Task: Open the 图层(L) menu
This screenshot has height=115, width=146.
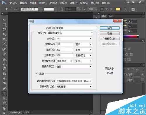Action: point(43,3)
